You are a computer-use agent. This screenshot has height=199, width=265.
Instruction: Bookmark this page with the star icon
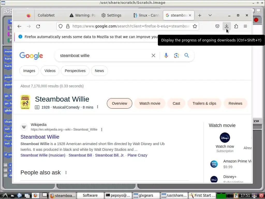pos(195,26)
